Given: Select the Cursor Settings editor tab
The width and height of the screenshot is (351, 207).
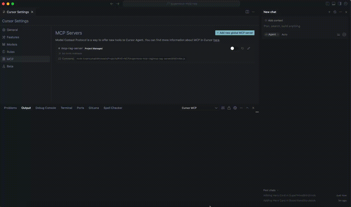Looking at the screenshot, I should (x=18, y=12).
